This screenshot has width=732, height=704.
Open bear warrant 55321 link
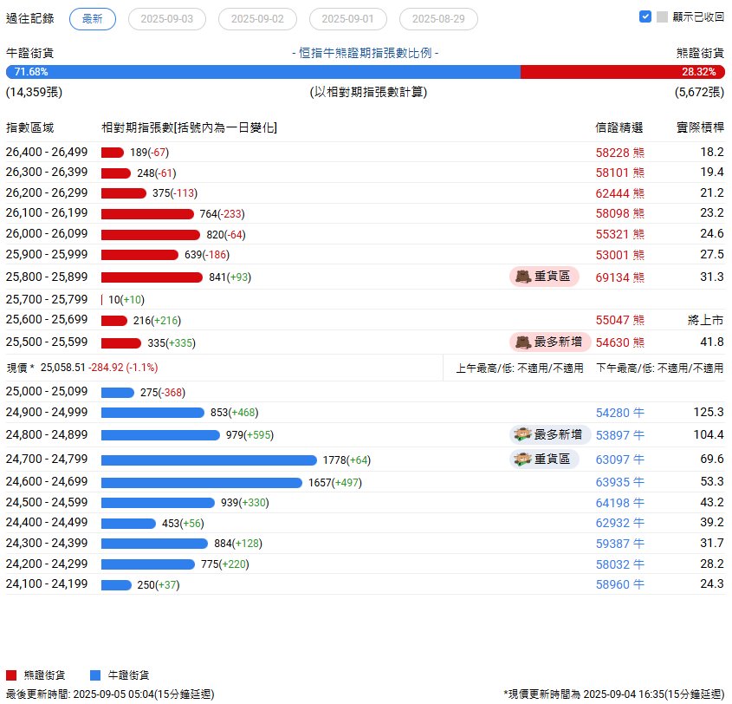(x=620, y=234)
